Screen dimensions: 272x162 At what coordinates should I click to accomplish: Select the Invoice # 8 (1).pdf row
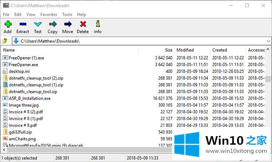click(x=133, y=118)
